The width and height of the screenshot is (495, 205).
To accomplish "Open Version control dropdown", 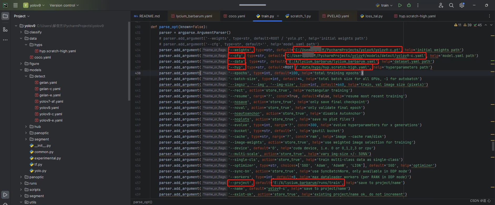I will (x=64, y=5).
